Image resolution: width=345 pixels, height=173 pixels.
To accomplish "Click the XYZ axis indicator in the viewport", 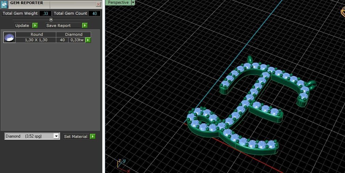I will tap(123, 165).
